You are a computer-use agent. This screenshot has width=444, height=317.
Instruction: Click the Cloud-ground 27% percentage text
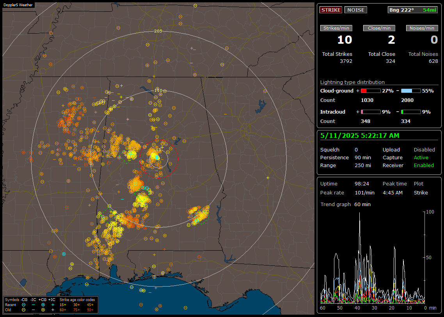(x=388, y=91)
